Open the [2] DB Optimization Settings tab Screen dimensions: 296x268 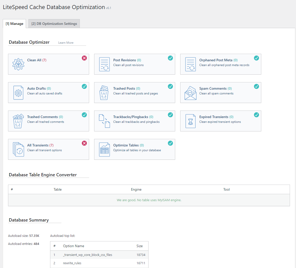[x=54, y=24]
